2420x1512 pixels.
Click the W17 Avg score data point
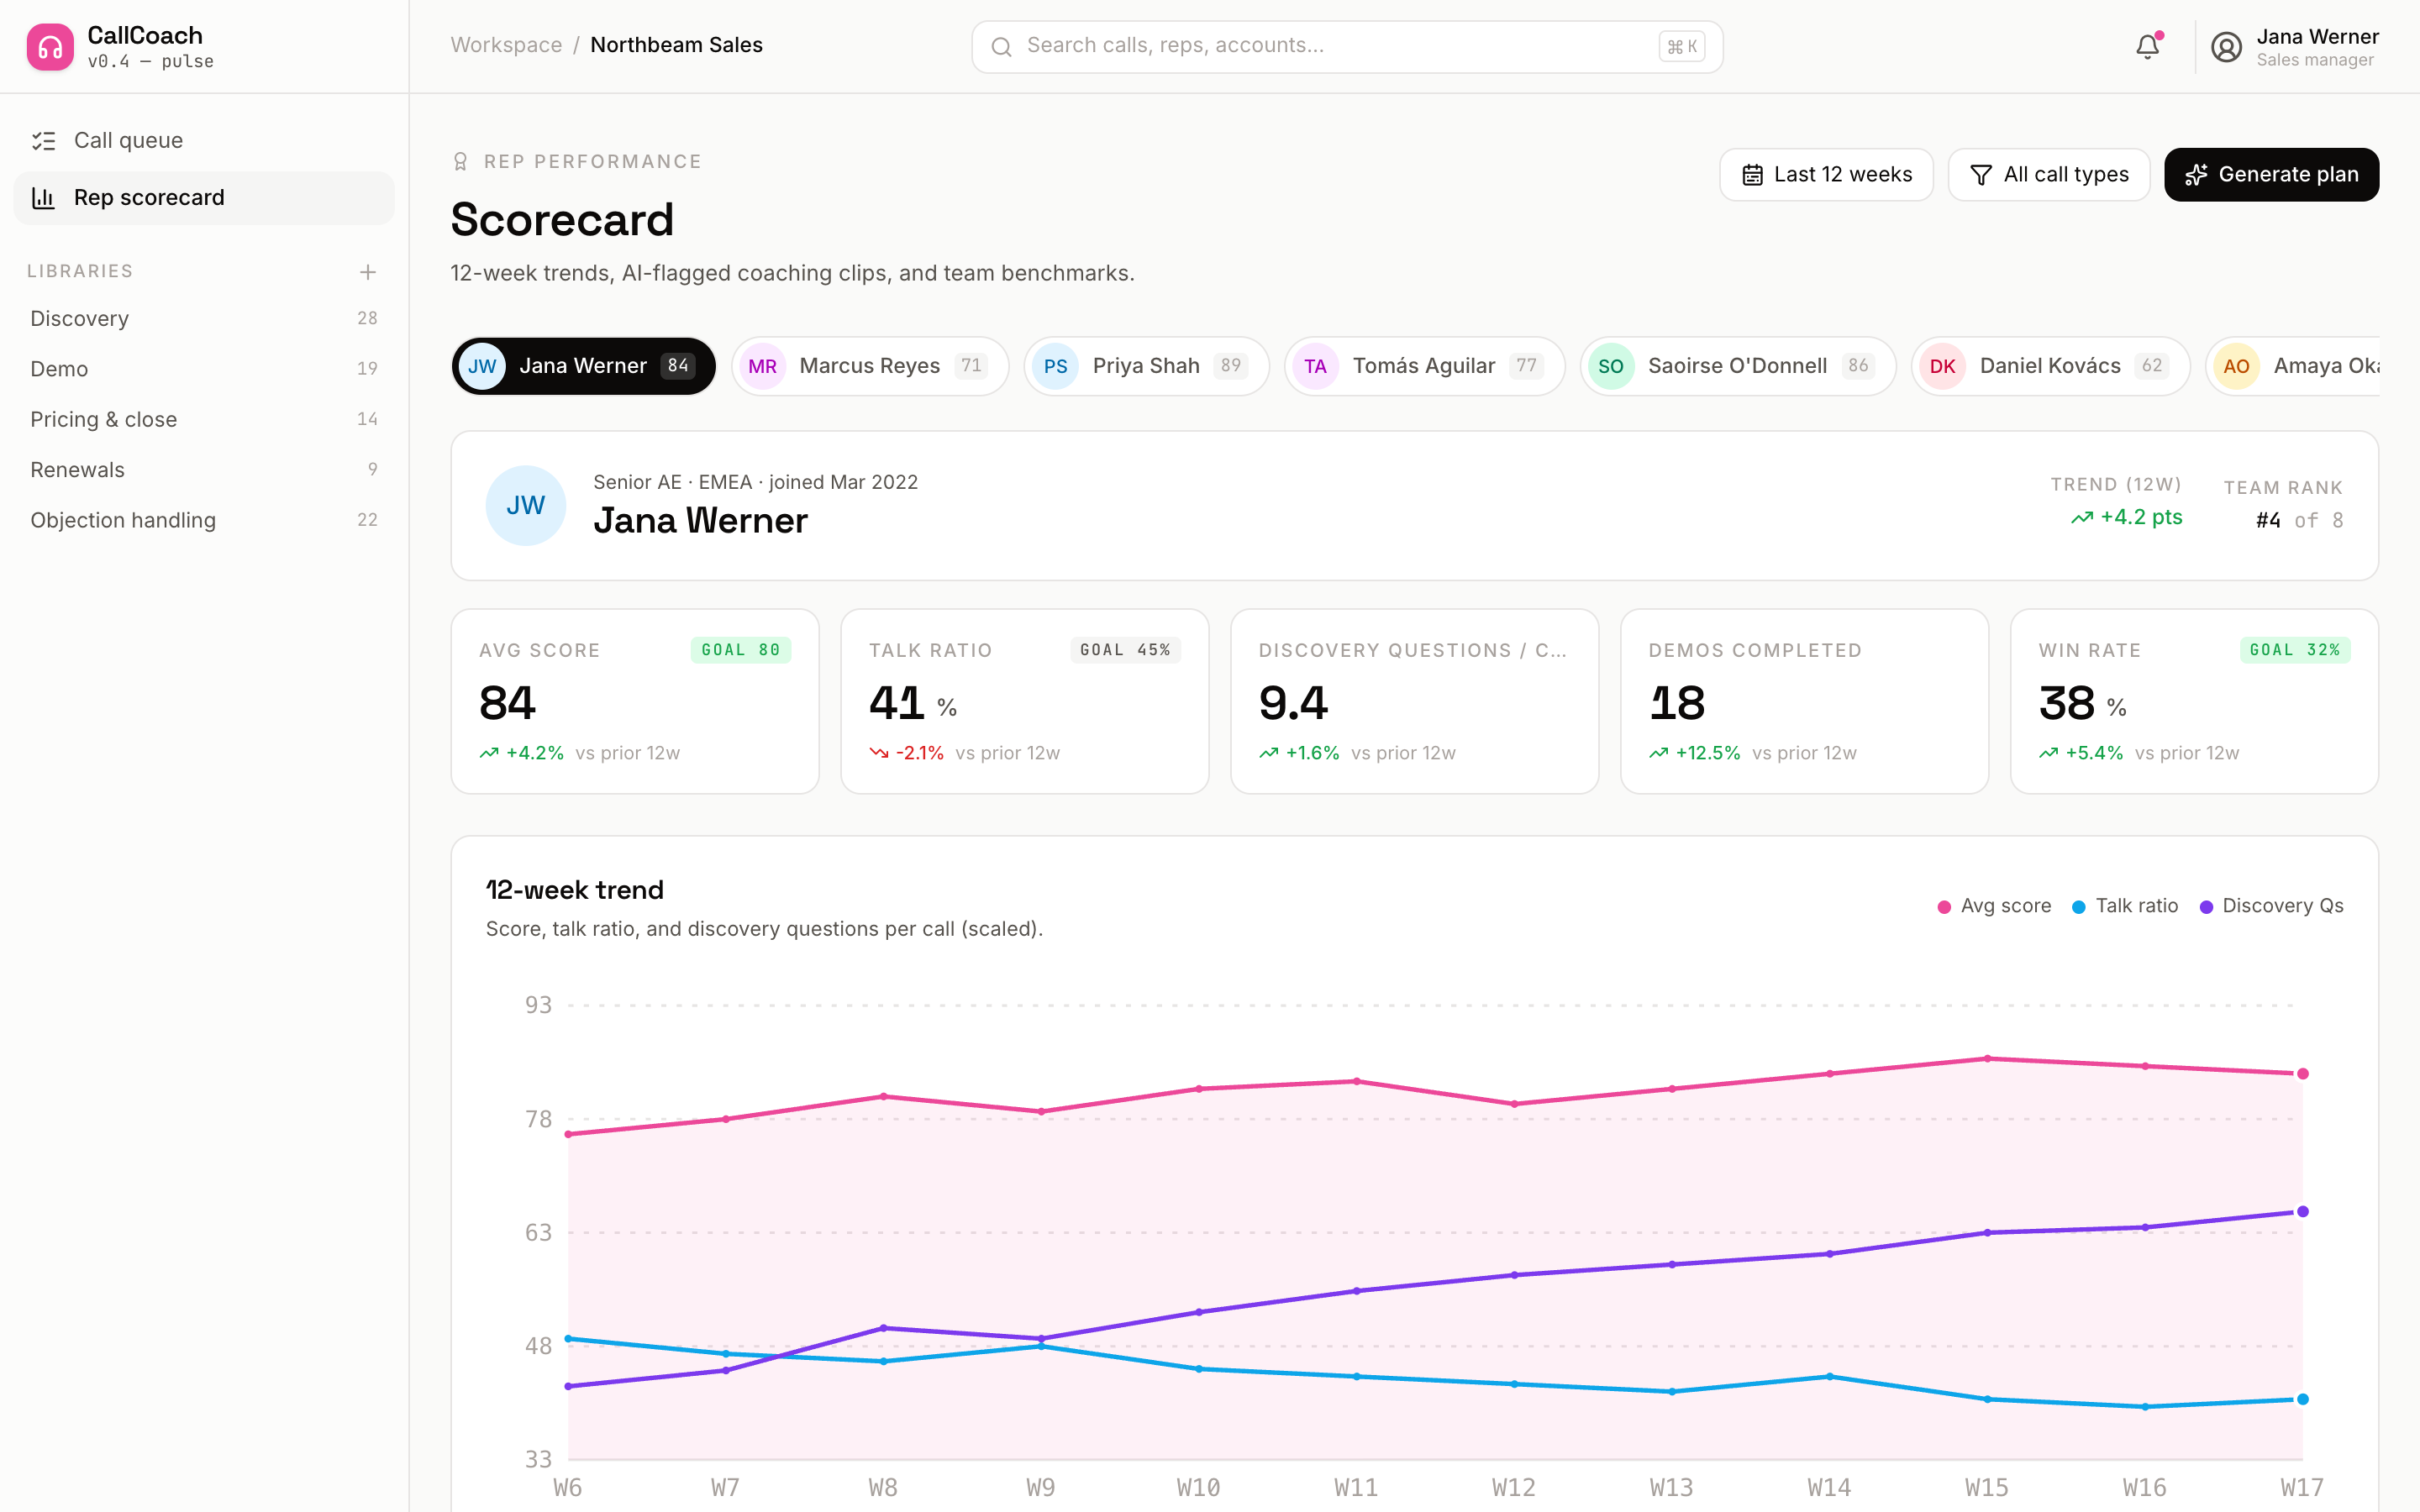[x=2302, y=1074]
